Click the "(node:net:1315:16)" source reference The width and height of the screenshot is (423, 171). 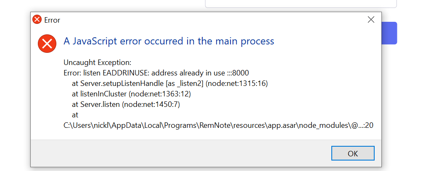point(237,83)
